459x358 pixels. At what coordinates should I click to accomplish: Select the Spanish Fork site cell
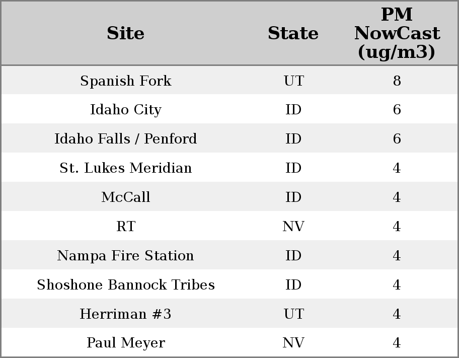125,81
